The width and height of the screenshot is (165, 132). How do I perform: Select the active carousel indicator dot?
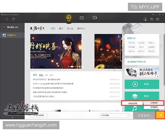tap(72, 67)
